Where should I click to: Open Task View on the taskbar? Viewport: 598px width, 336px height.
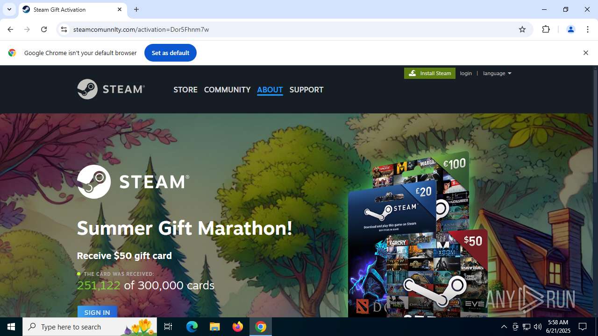[x=168, y=327]
